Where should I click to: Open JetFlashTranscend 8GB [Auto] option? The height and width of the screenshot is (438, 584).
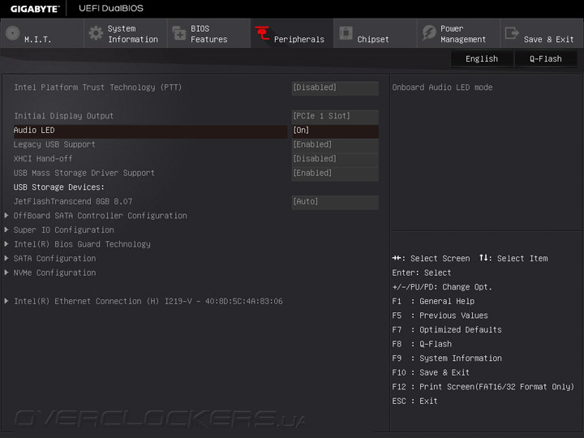pos(335,202)
